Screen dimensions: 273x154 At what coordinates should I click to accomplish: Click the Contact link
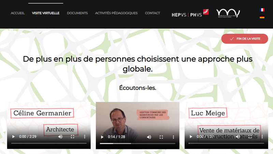[153, 13]
